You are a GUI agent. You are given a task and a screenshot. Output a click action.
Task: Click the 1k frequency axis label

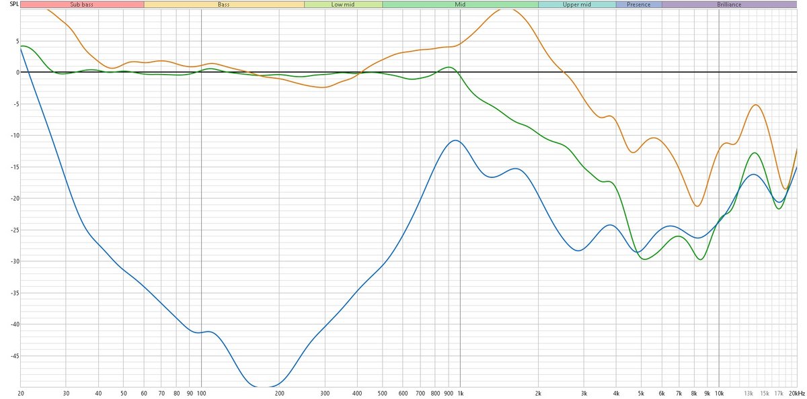460,394
